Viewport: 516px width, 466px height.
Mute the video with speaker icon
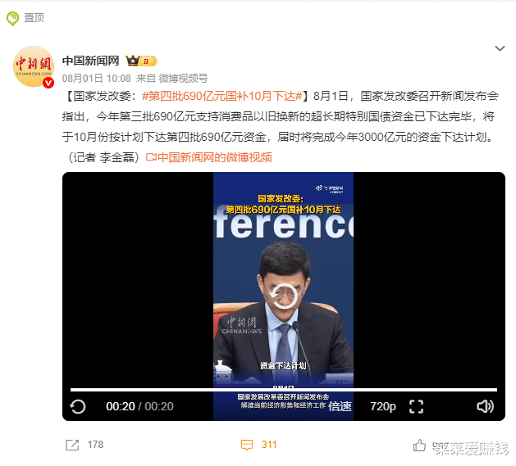[485, 406]
